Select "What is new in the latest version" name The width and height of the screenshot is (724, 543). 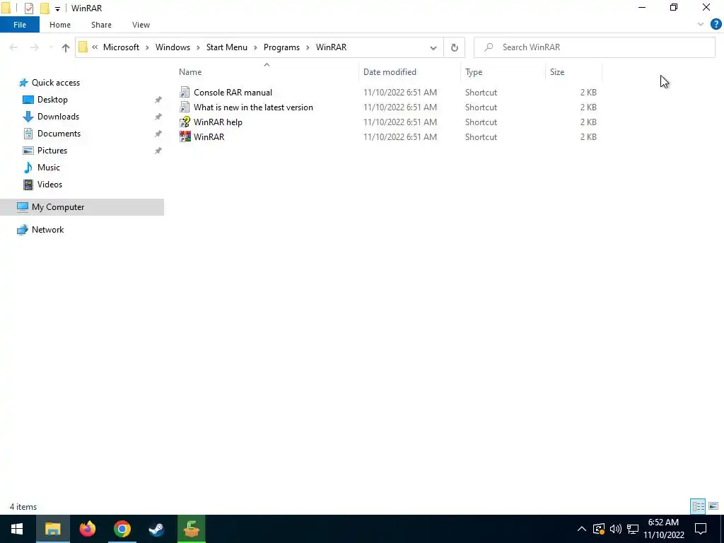253,107
